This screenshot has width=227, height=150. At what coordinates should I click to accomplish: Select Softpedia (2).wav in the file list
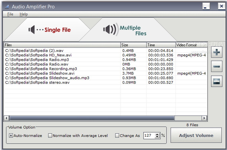[34, 51]
